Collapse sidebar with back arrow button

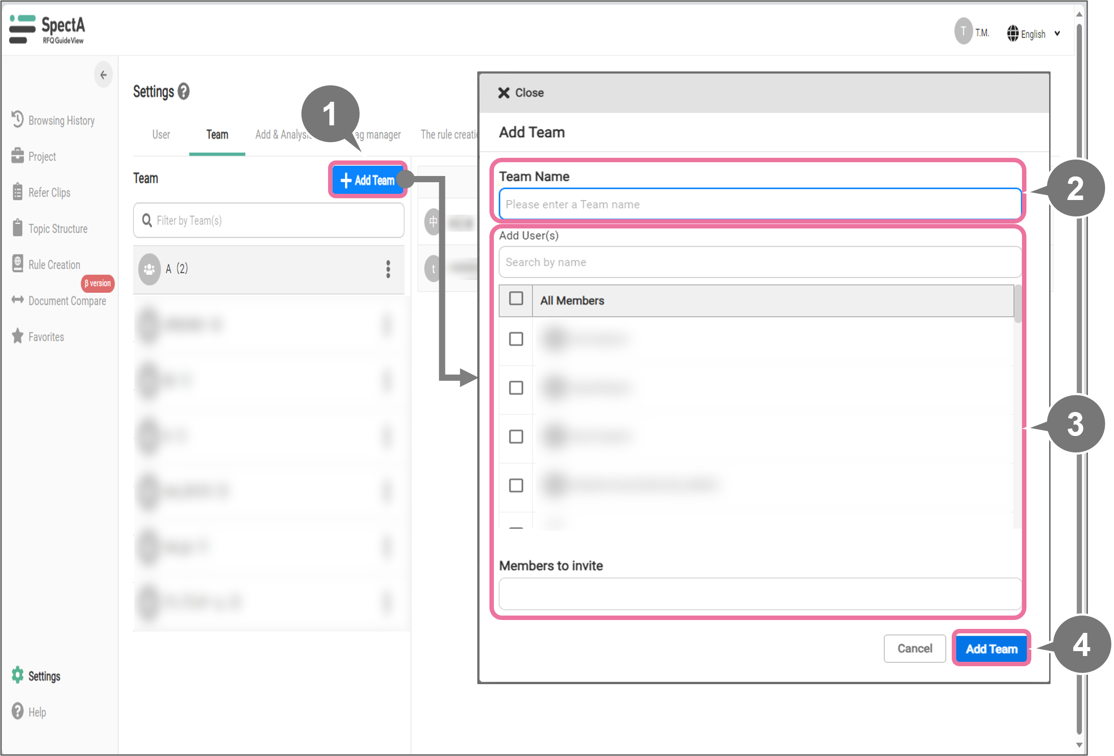click(x=103, y=75)
